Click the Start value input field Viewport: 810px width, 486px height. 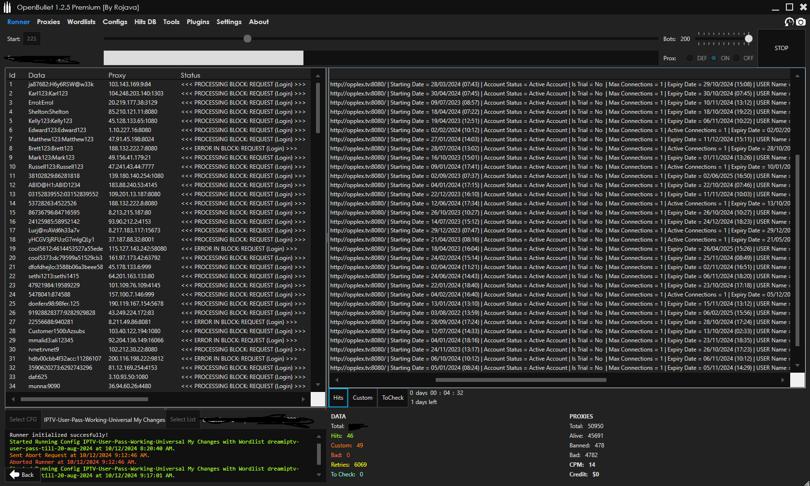[32, 39]
